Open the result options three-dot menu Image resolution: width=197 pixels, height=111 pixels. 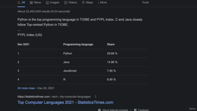click(95, 97)
